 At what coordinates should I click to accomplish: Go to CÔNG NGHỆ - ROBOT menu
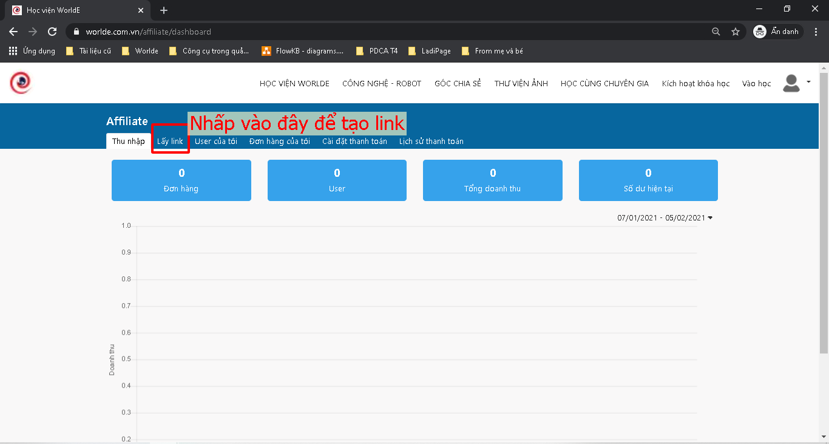382,84
